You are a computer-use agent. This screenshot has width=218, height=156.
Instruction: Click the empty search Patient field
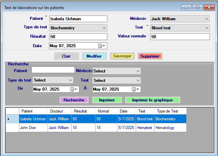click(53, 70)
